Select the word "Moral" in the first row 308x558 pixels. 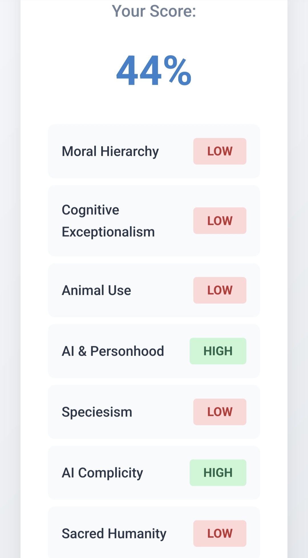79,151
